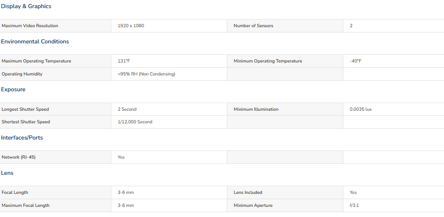The height and width of the screenshot is (217, 444).
Task: Select the Environmental Conditions heading
Action: click(x=35, y=42)
